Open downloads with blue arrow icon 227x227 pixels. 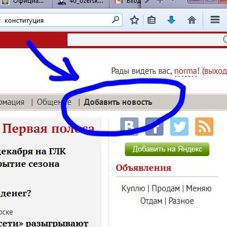(x=171, y=20)
